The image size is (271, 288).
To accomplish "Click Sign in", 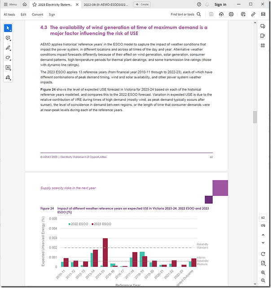I will tap(220, 4).
